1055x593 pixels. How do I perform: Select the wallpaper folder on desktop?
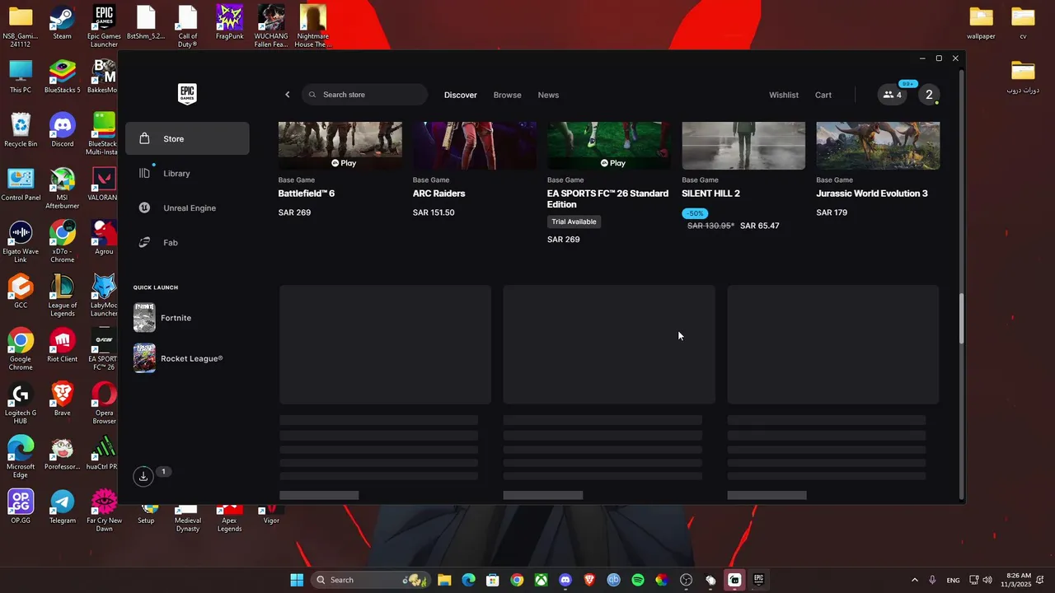tap(981, 22)
